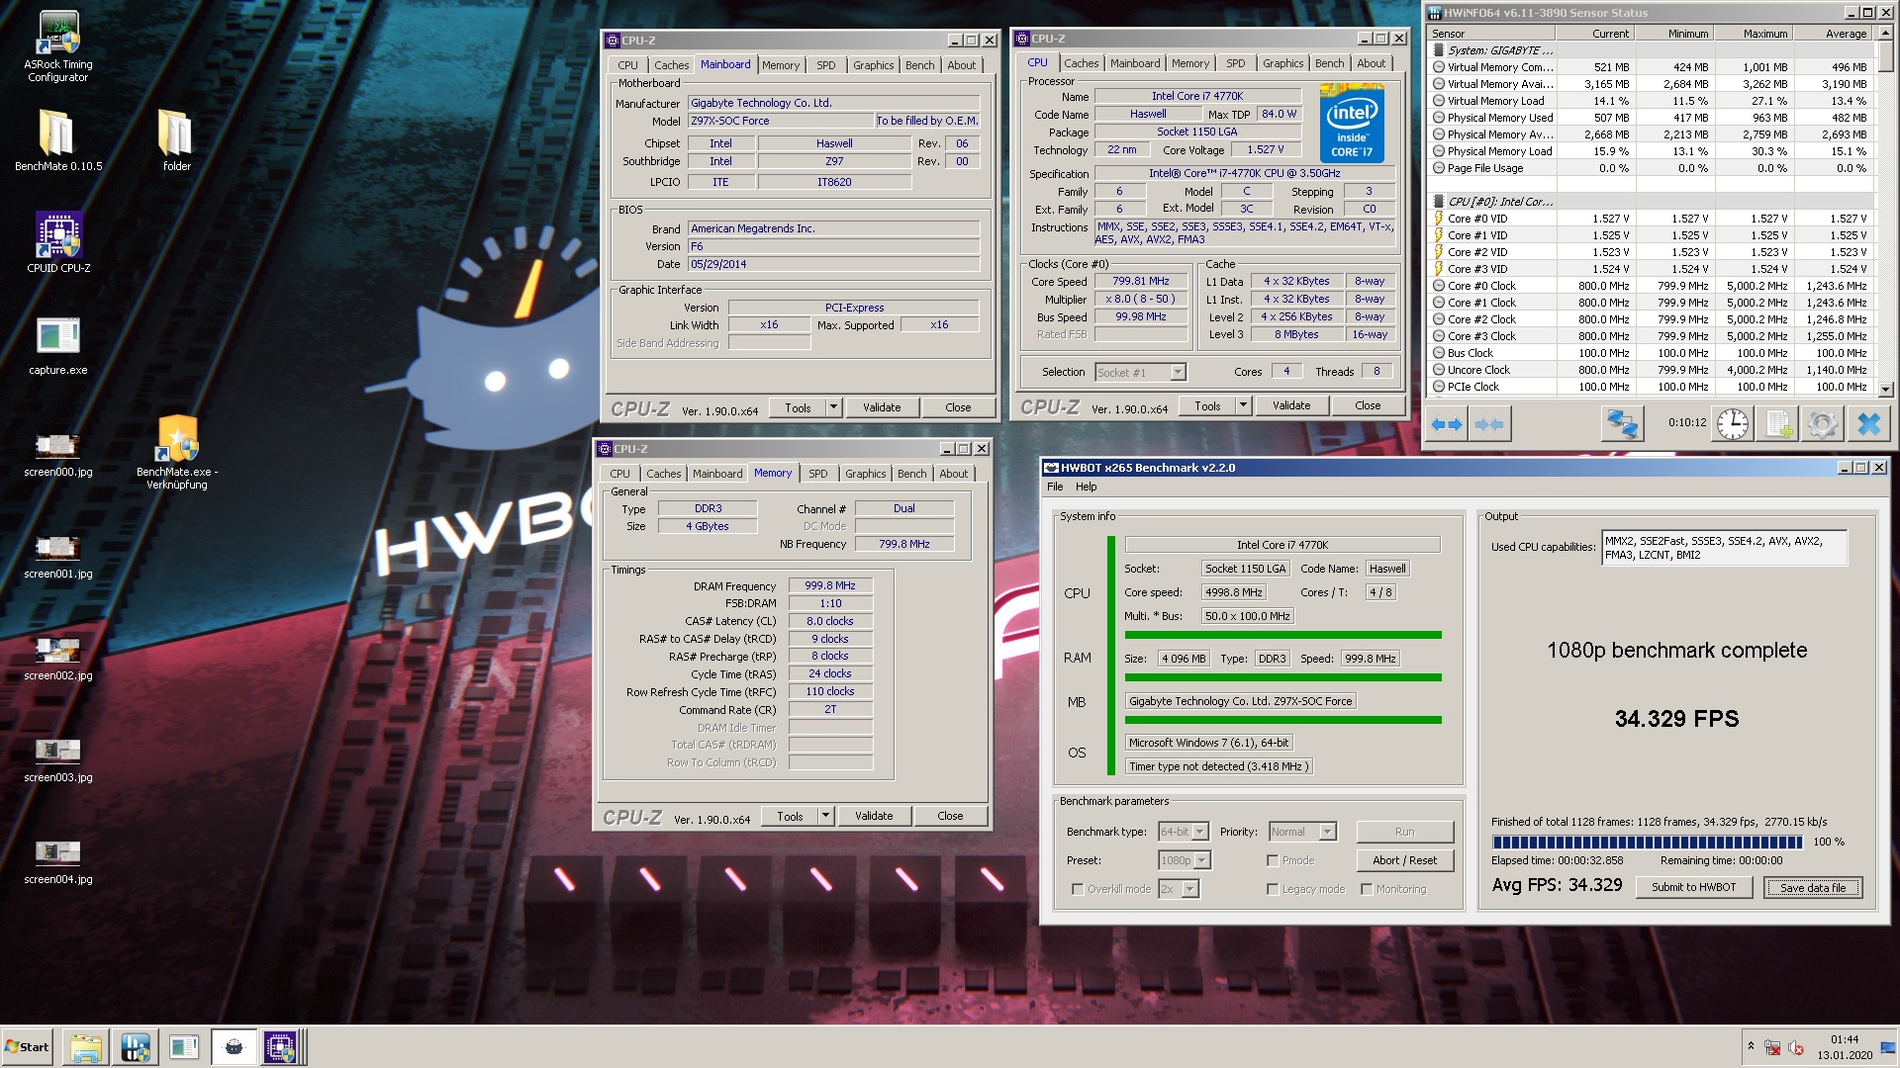Screen dimensions: 1900x1068
Task: Open ASRock Timing Configurator desktop icon
Action: 57,45
